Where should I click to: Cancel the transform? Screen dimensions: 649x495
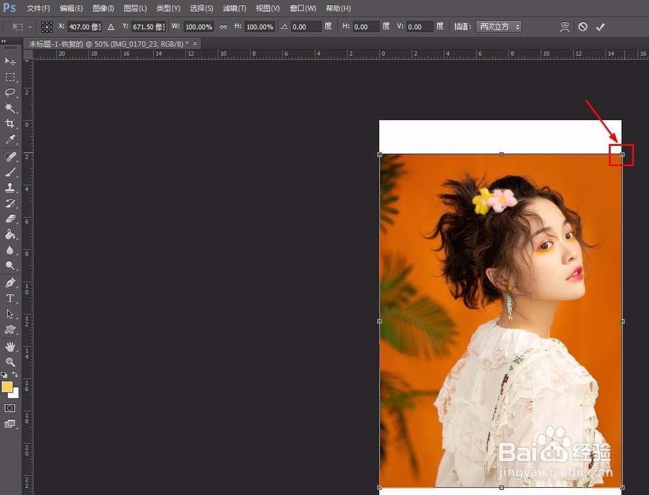coord(583,27)
